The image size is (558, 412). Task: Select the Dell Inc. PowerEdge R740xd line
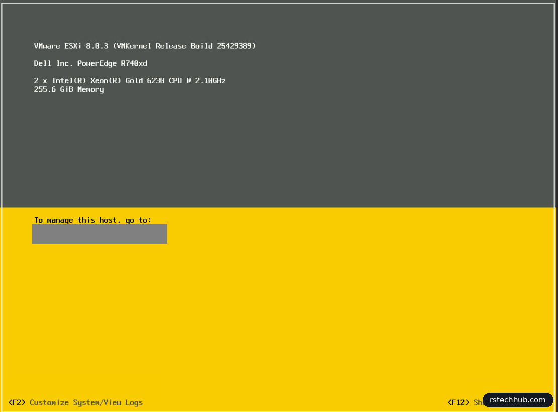90,63
